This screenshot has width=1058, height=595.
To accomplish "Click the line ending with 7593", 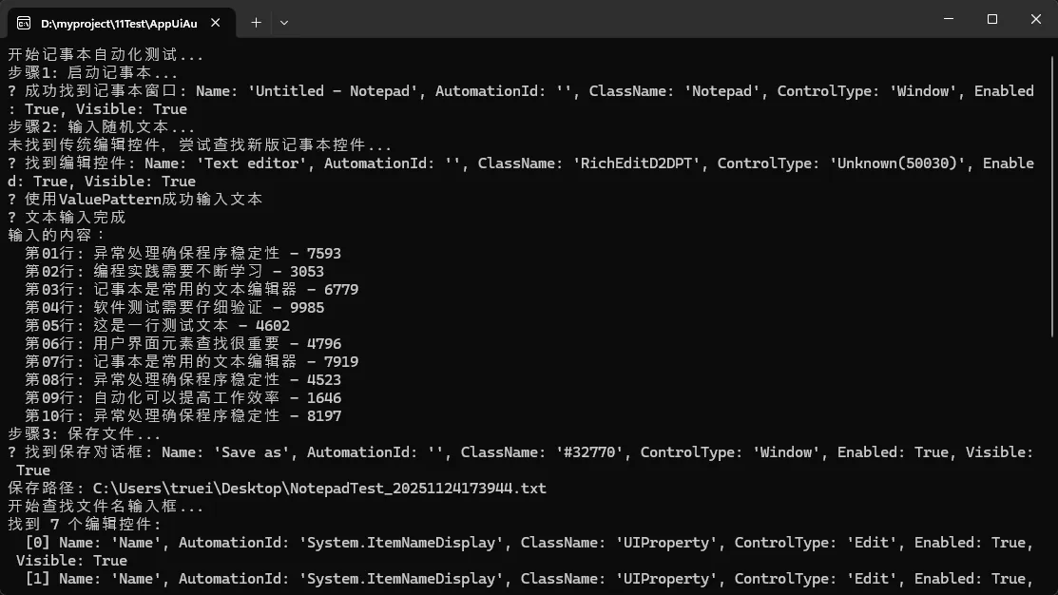I will (183, 254).
